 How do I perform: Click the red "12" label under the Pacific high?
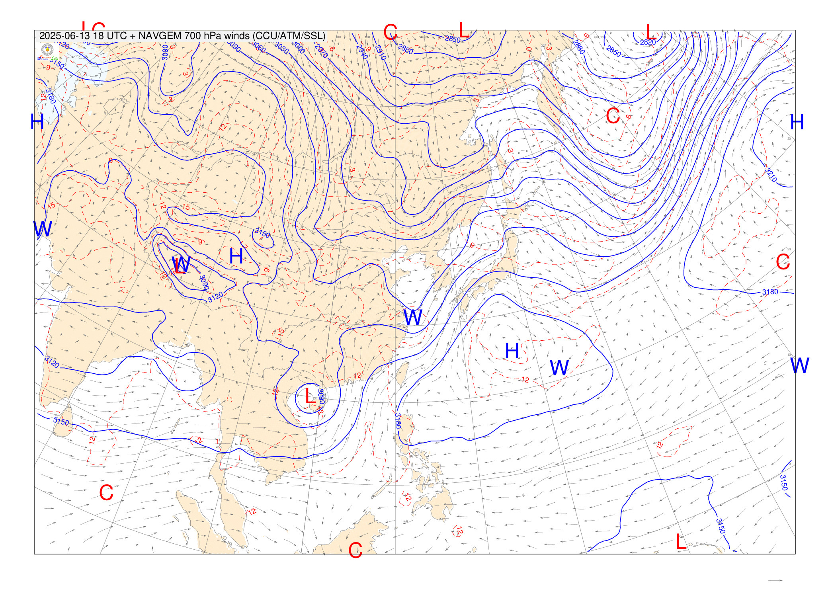(525, 380)
